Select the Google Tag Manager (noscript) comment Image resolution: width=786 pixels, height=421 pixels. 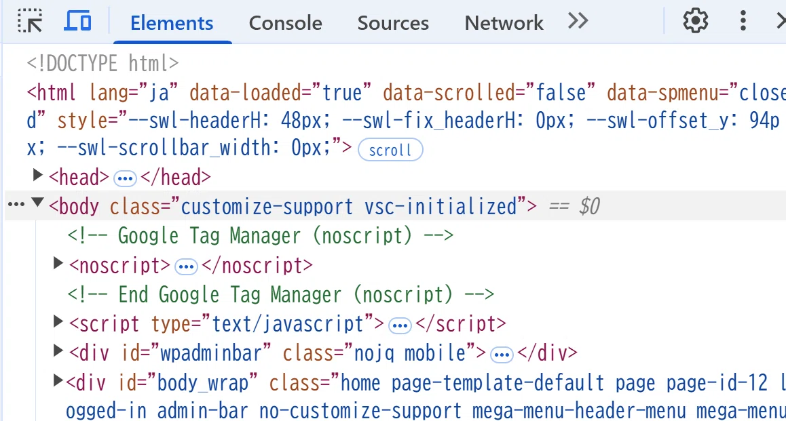point(261,236)
